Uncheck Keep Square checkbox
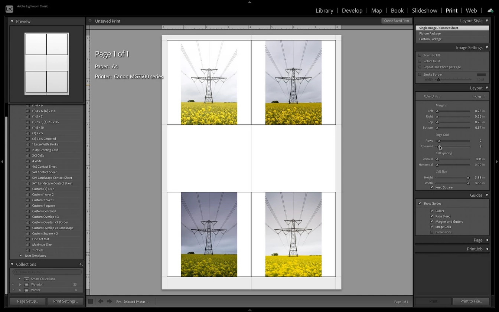The width and height of the screenshot is (499, 312). pyautogui.click(x=432, y=187)
